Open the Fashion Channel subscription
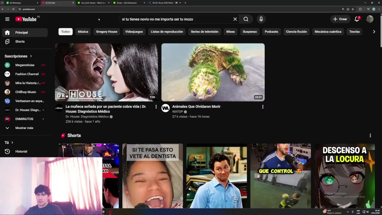This screenshot has height=215, width=382. click(25, 74)
